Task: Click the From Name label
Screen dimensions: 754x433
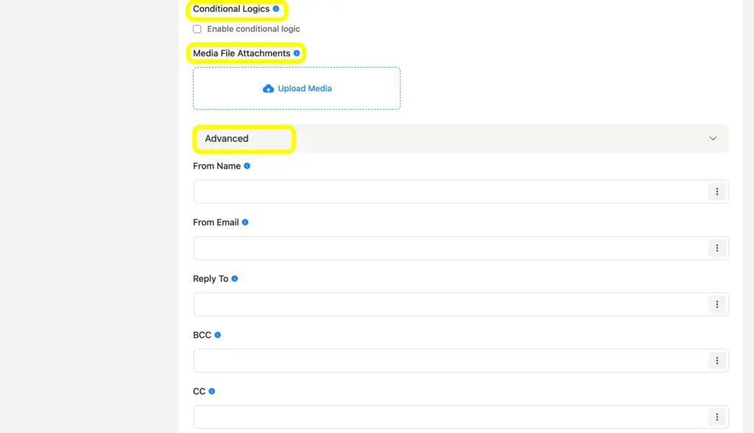Action: pos(217,166)
